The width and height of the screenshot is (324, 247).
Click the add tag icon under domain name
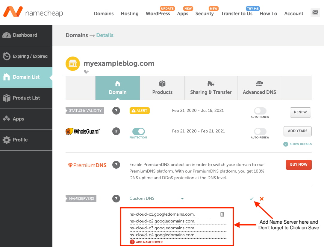86,72
